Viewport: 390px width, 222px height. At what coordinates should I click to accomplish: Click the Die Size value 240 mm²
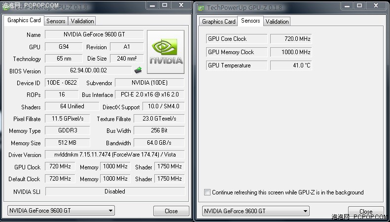(x=127, y=59)
